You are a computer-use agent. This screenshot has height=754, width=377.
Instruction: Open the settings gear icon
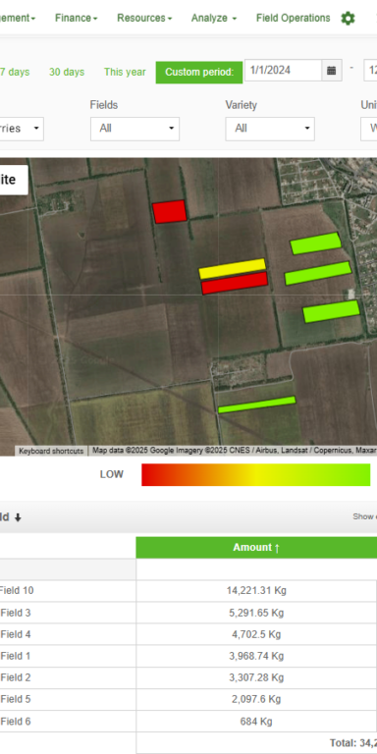[x=348, y=19]
